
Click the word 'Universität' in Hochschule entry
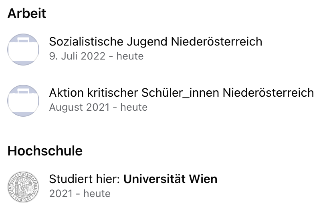[155, 179]
